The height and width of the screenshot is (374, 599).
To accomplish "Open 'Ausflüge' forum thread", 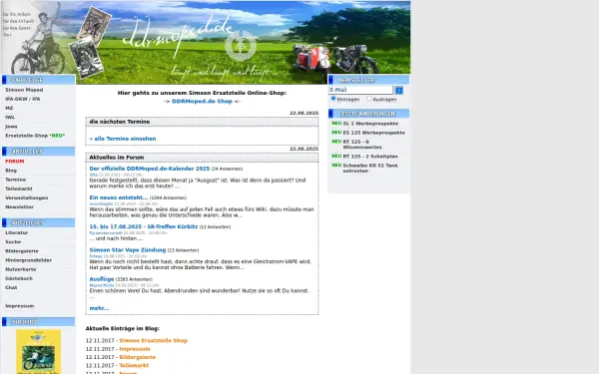I will point(102,279).
